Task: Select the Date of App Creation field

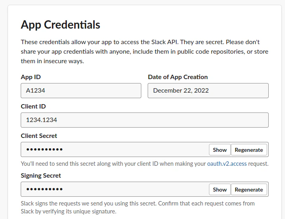Action: 208,91
